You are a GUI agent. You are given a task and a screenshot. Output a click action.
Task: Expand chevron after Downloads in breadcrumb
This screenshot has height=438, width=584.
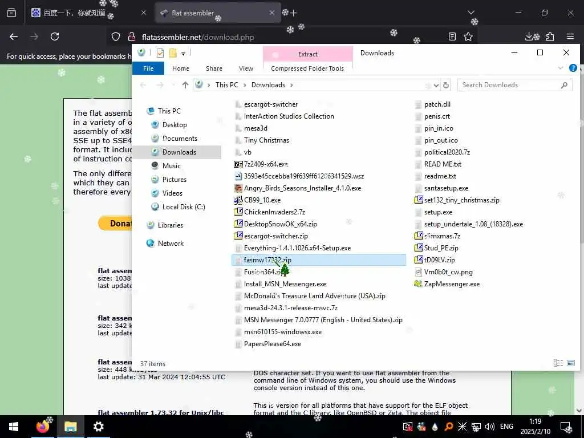[x=291, y=86]
